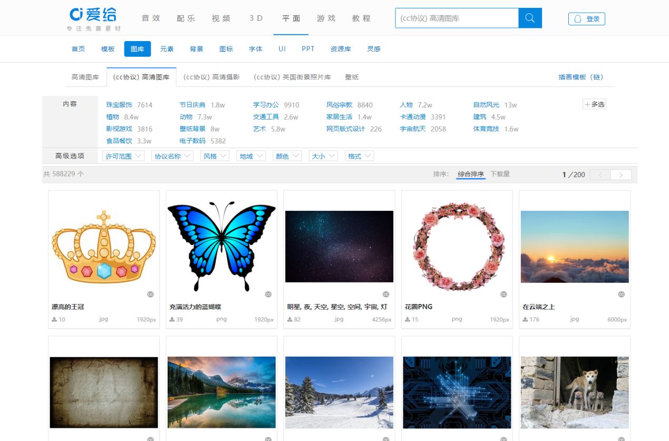
Task: Click the search magnifier icon
Action: (x=530, y=17)
